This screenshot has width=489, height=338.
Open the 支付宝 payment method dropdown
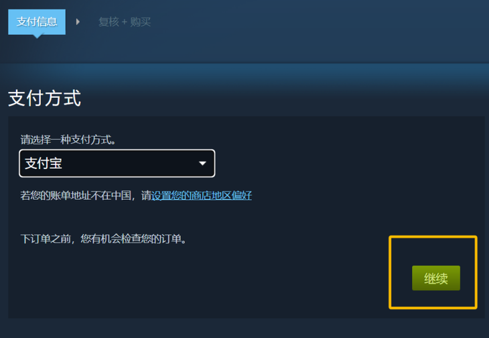coord(117,163)
